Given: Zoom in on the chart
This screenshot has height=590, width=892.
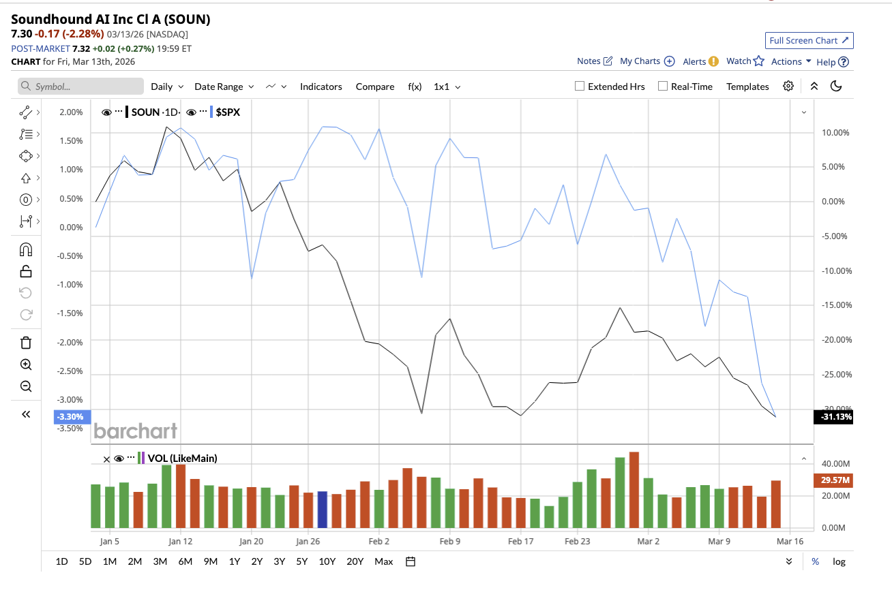Looking at the screenshot, I should click(x=26, y=364).
